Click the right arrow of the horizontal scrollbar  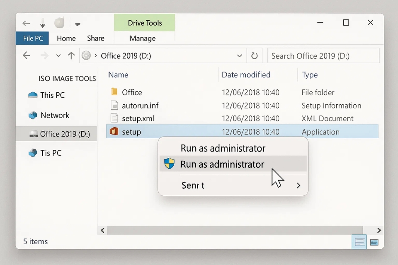tap(379, 230)
